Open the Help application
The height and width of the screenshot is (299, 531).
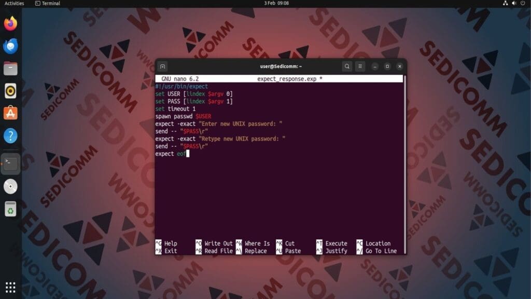pos(9,135)
